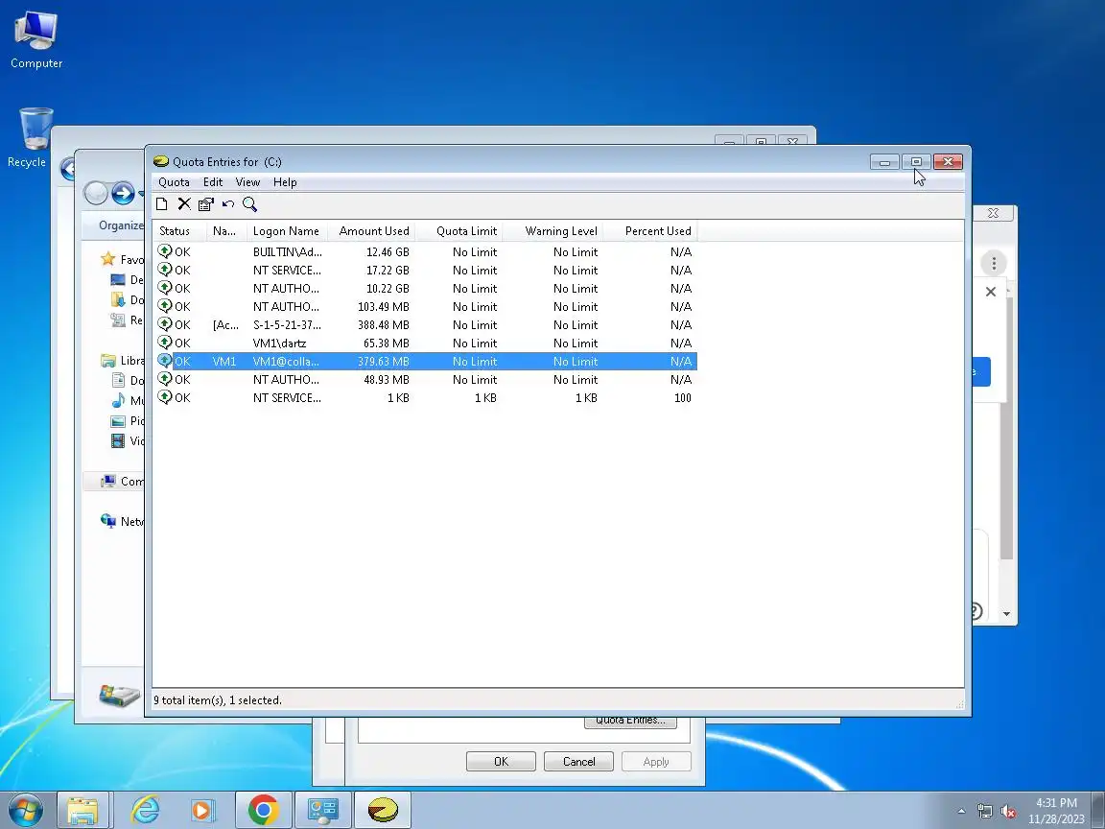Sort by the Percent Used column header
The height and width of the screenshot is (829, 1105).
pyautogui.click(x=650, y=231)
